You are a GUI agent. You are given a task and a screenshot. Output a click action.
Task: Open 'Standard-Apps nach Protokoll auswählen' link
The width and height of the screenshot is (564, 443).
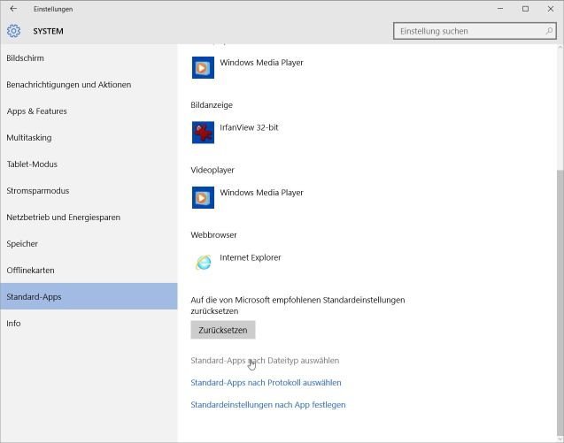coord(266,383)
